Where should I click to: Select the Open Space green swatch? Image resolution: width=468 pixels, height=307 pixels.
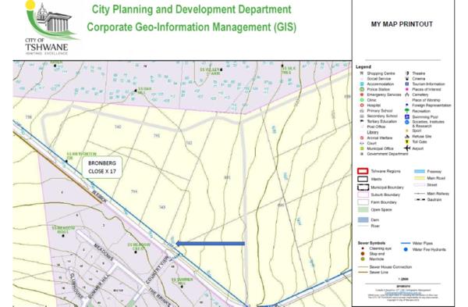click(363, 209)
